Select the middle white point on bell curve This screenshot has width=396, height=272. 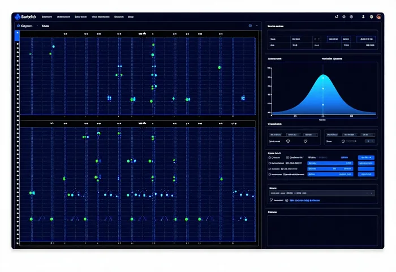click(323, 88)
